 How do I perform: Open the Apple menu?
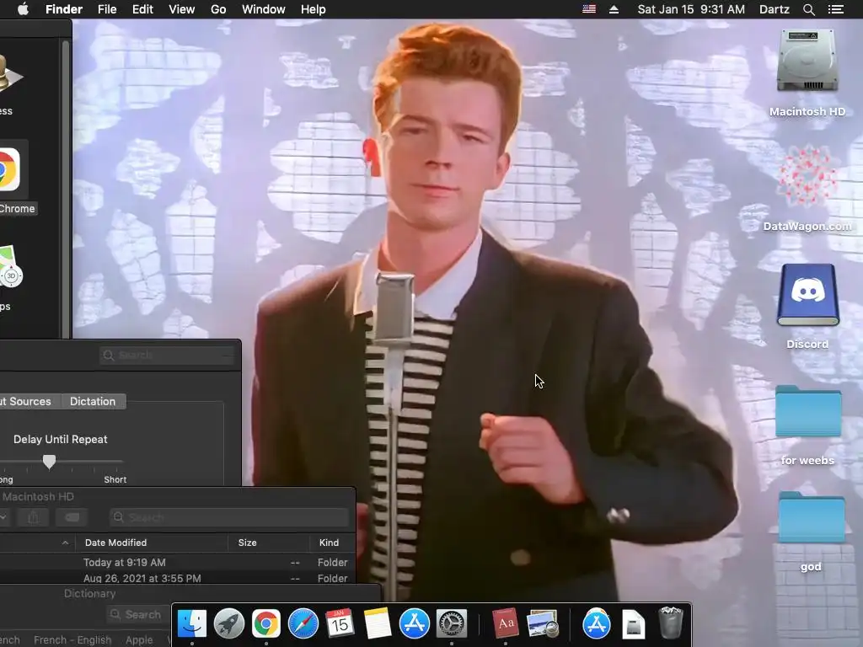point(23,9)
